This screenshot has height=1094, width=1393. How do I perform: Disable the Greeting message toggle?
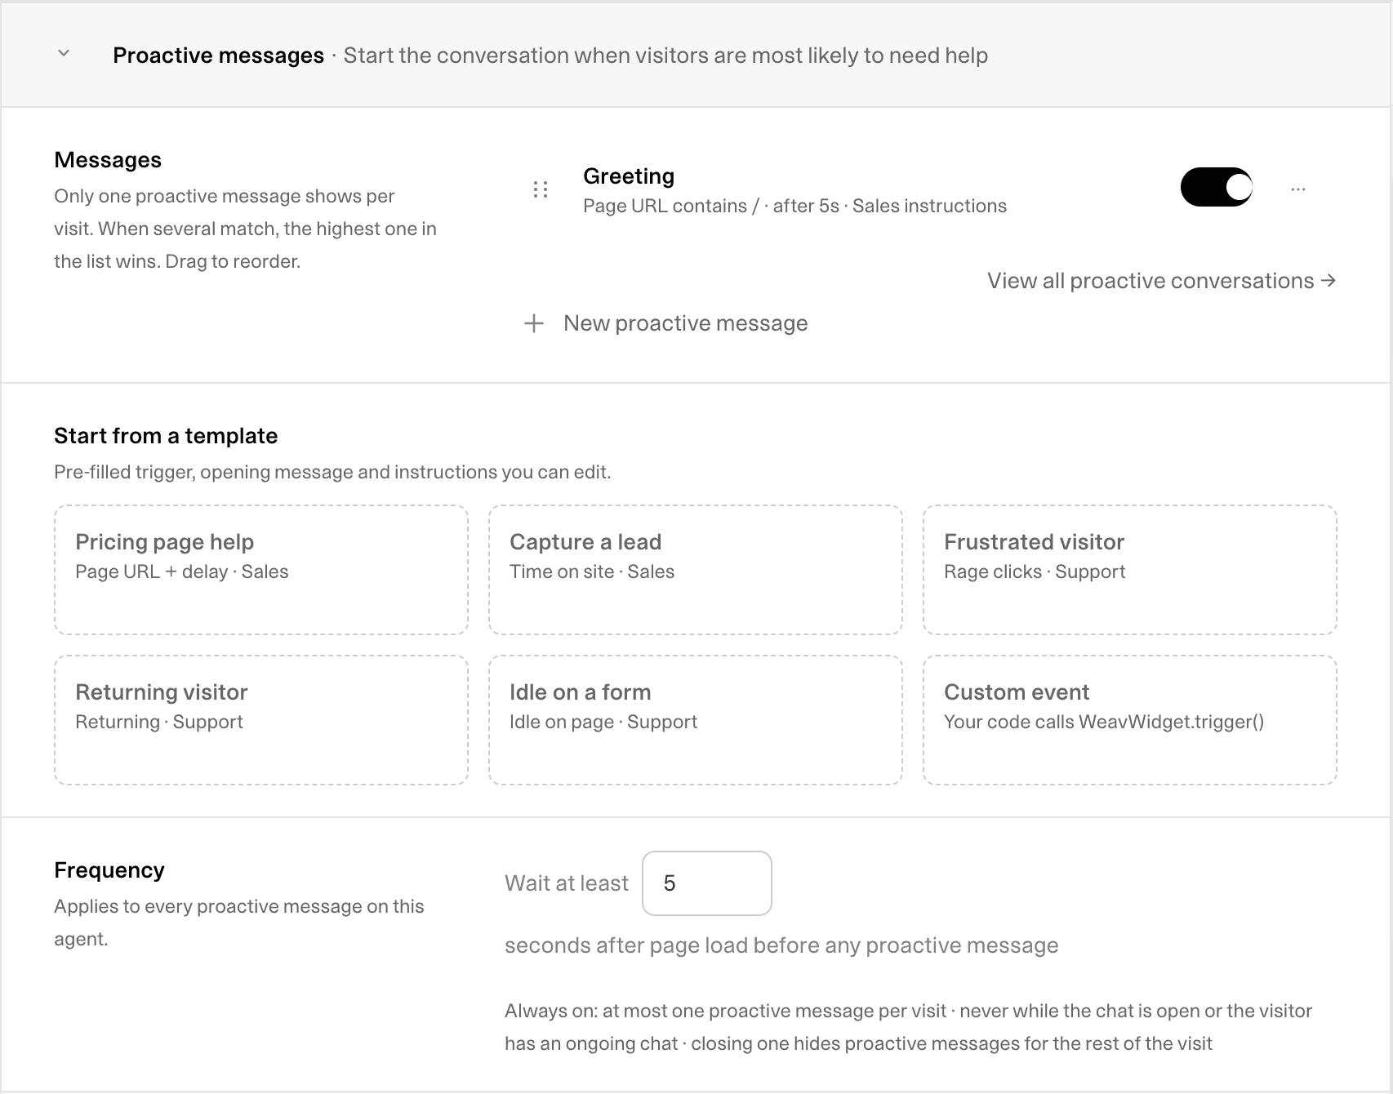[1217, 187]
